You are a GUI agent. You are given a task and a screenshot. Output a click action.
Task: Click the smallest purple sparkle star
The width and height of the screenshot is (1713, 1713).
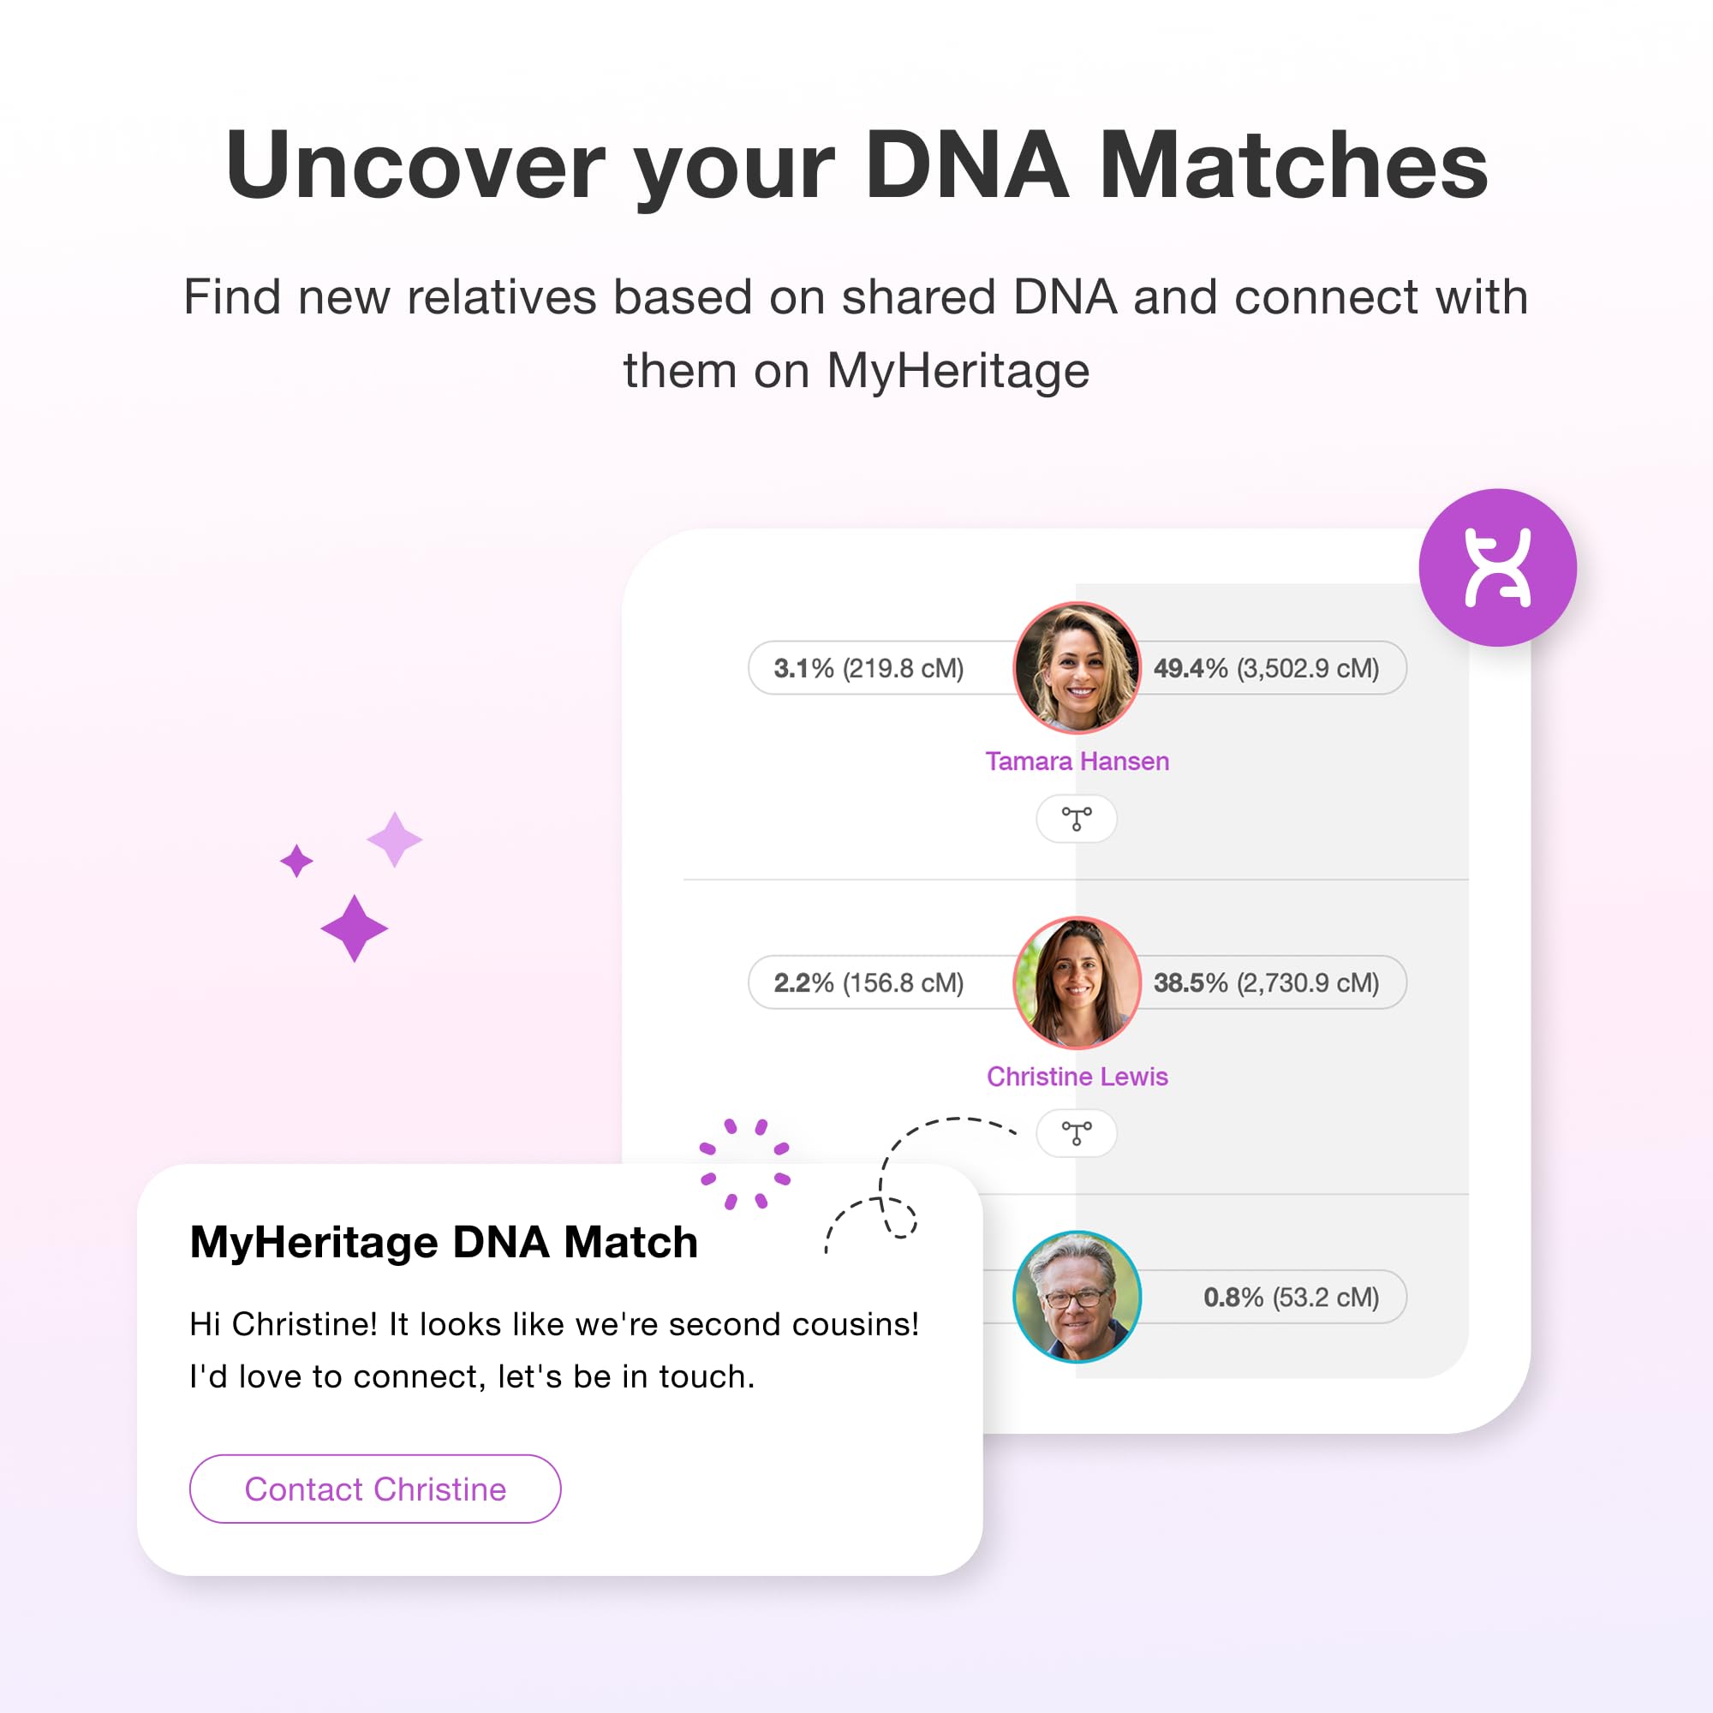296,861
